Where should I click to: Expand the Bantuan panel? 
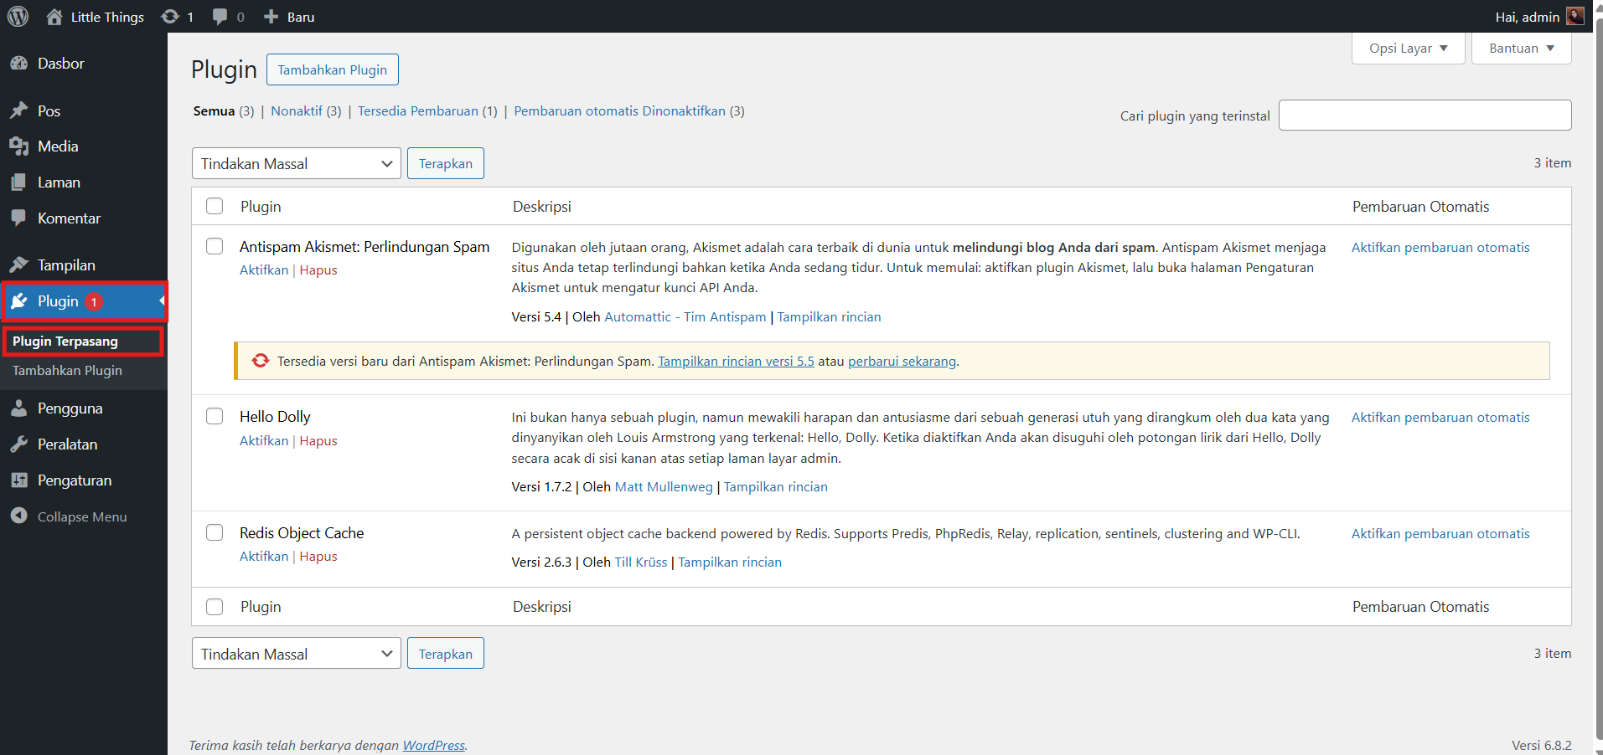(x=1520, y=48)
